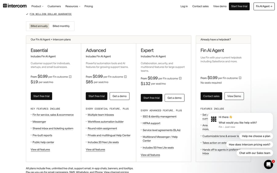Click the Intercom logo
277x173 pixels.
point(15,6)
